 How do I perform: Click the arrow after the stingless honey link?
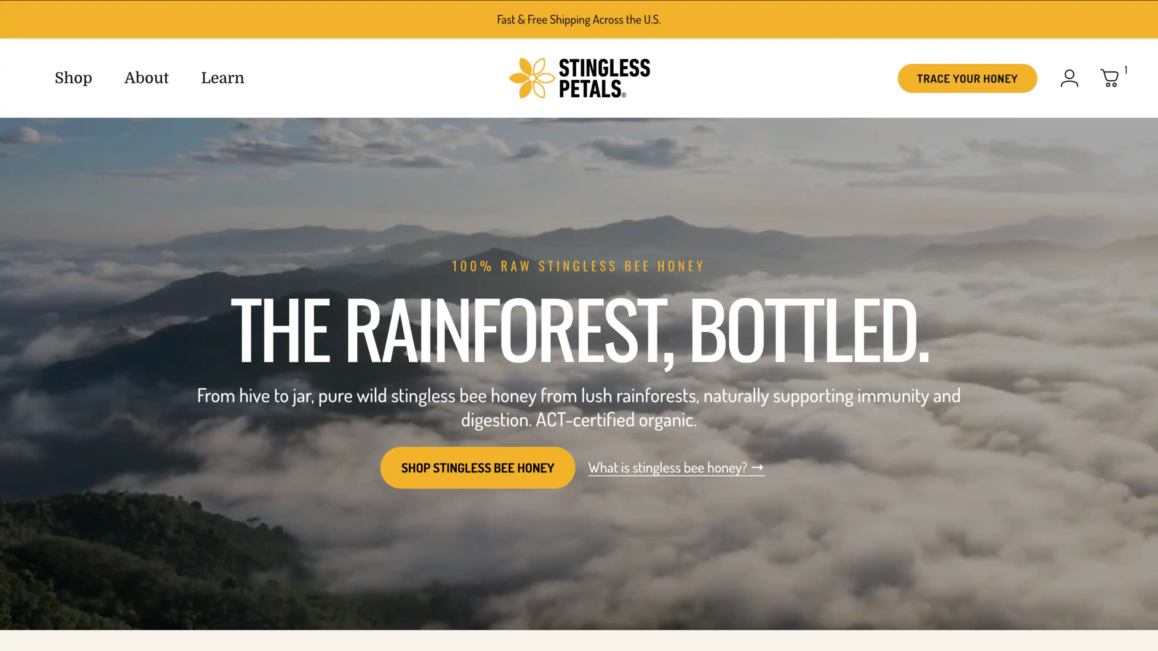(758, 467)
